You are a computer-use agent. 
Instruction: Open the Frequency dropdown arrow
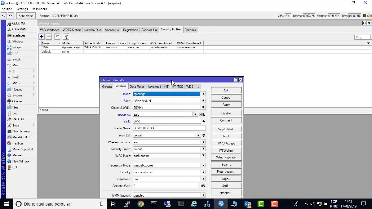[x=196, y=114]
